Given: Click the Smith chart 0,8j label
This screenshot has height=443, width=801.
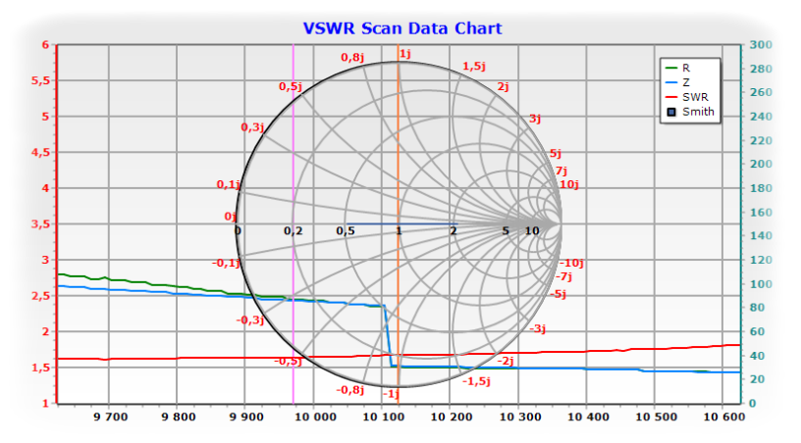Looking at the screenshot, I should click(352, 58).
